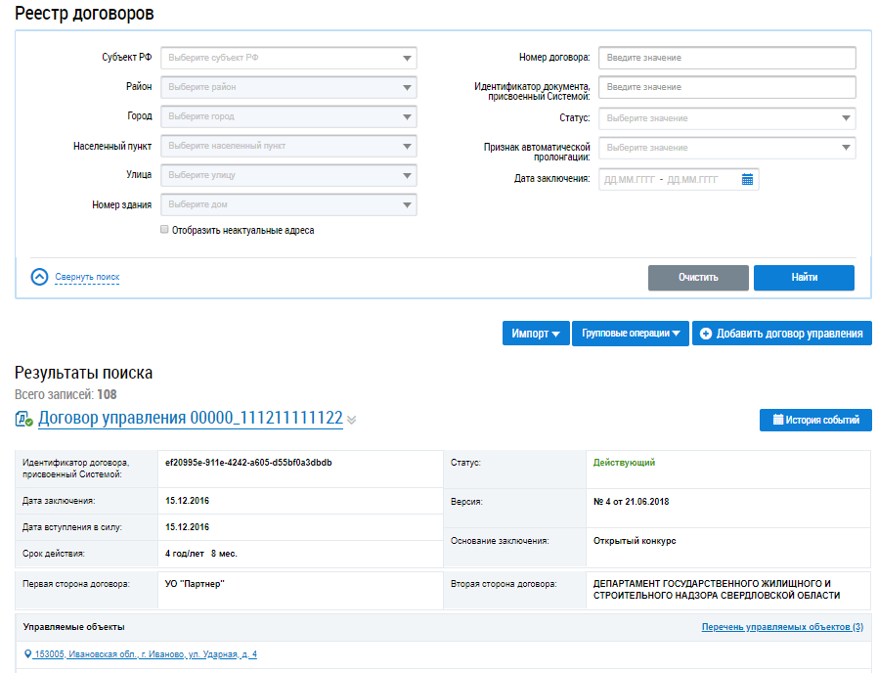Open the Групповые операции menu
This screenshot has height=673, width=878.
tap(630, 334)
